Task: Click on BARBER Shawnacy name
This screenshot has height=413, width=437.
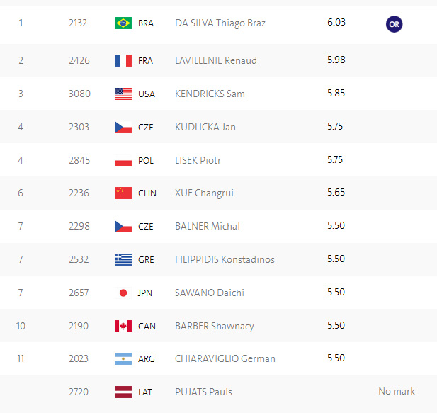Action: click(x=214, y=326)
